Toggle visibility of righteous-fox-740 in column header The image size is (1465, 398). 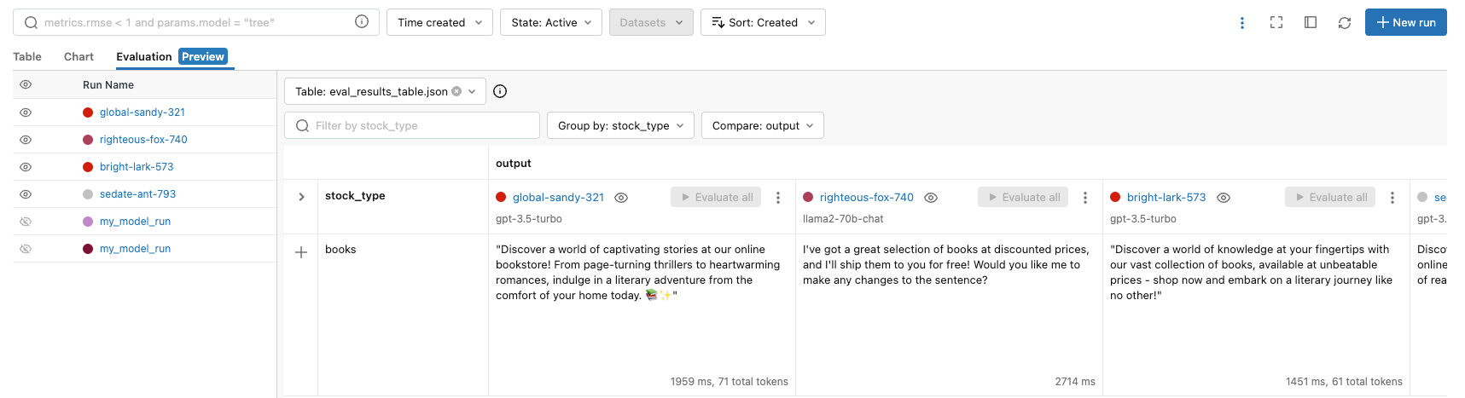931,198
